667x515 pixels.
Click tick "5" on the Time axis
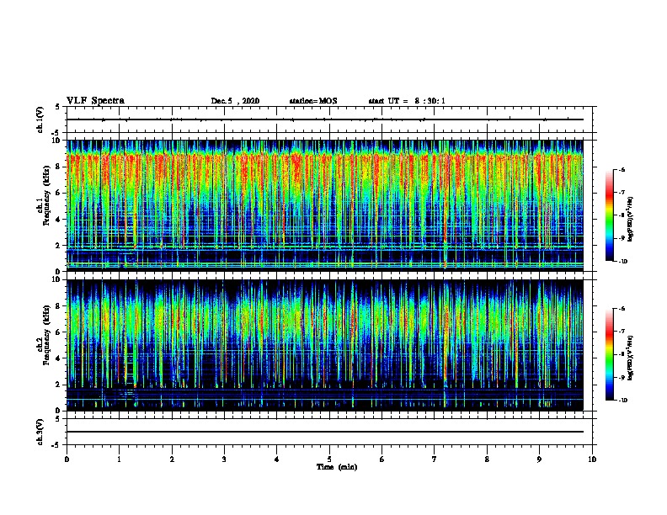329,459
